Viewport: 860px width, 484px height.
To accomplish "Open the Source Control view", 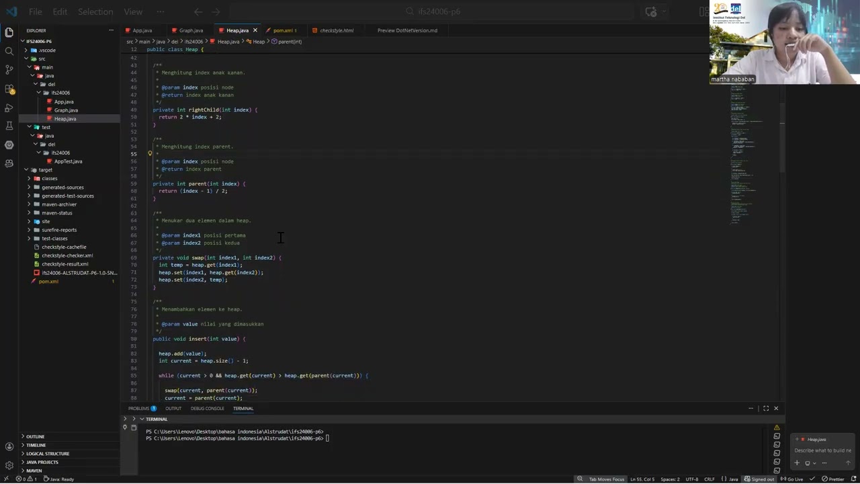I will (9, 69).
